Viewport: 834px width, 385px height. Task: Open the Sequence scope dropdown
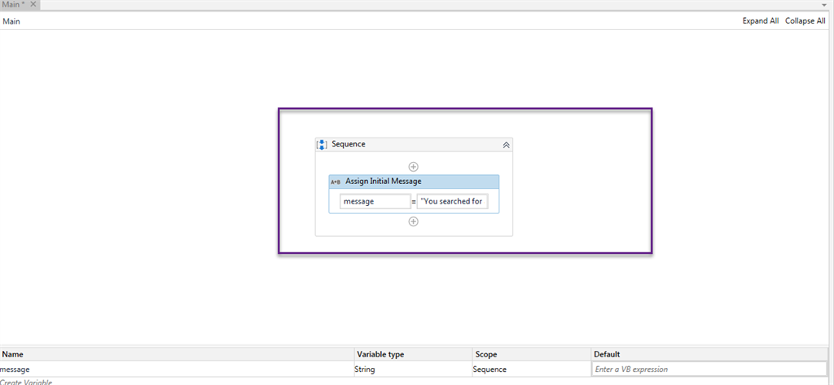pos(532,369)
